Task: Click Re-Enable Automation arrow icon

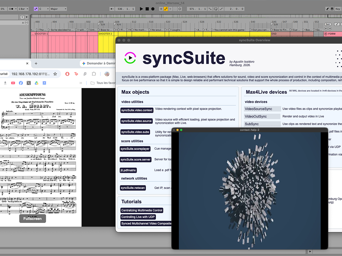Action: pyautogui.click(x=170, y=9)
